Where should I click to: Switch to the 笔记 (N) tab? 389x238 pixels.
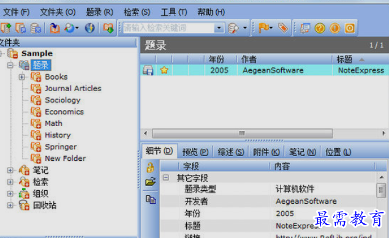303,152
